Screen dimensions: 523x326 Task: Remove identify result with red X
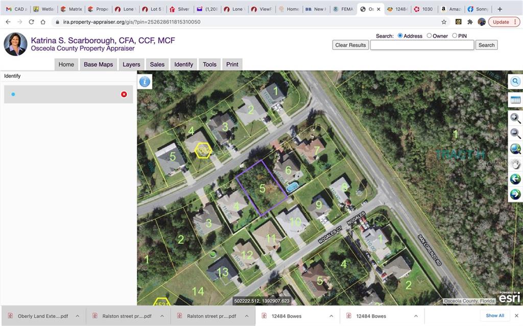(x=124, y=94)
